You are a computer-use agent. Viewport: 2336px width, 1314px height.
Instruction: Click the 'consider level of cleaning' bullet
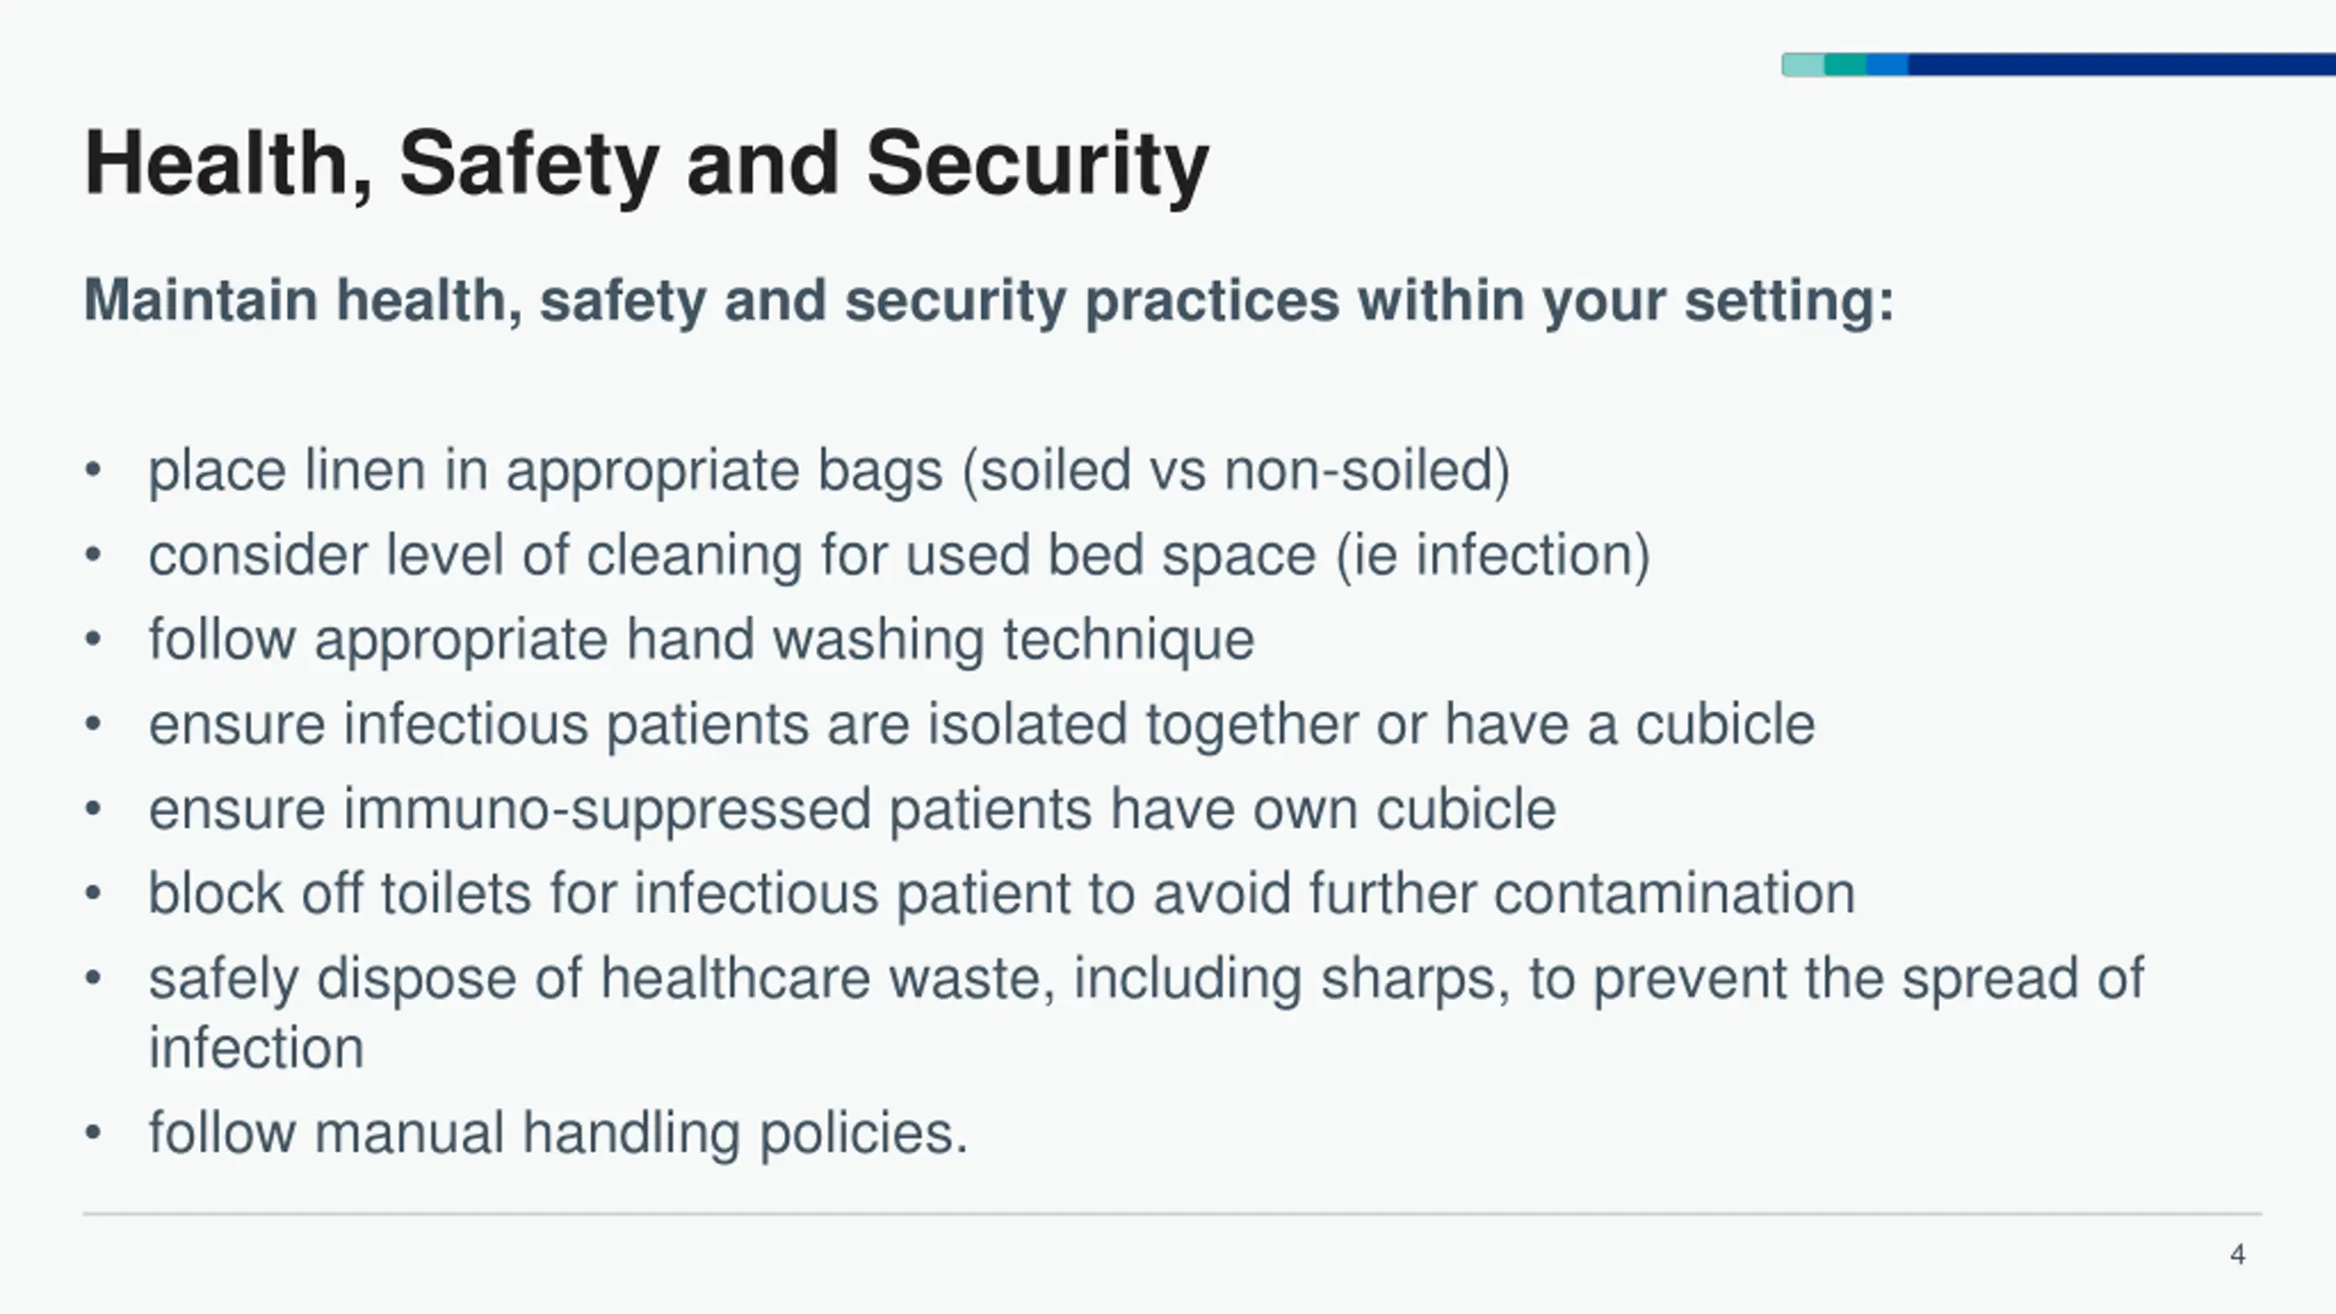(899, 555)
